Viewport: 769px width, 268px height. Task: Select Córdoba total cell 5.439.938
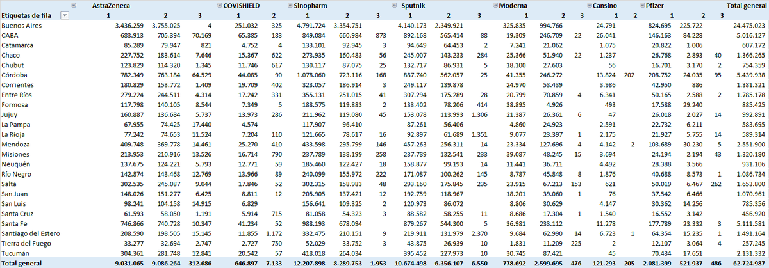tap(750, 75)
